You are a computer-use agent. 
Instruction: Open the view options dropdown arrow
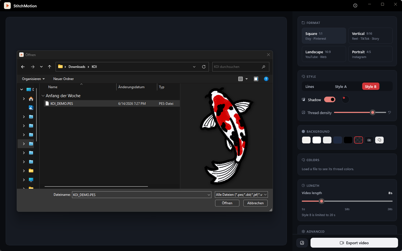click(246, 79)
